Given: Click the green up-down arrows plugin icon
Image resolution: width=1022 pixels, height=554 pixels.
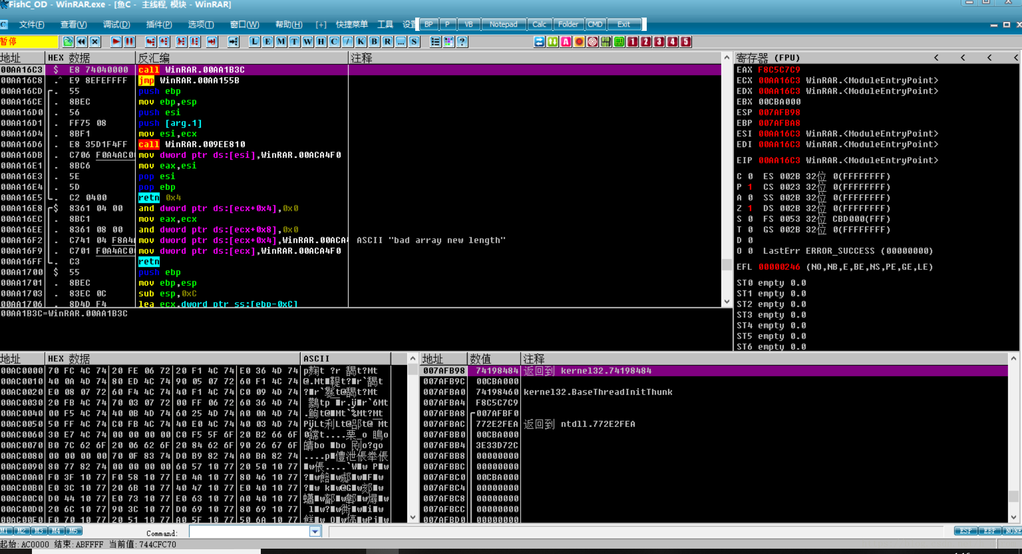Looking at the screenshot, I should pyautogui.click(x=553, y=42).
